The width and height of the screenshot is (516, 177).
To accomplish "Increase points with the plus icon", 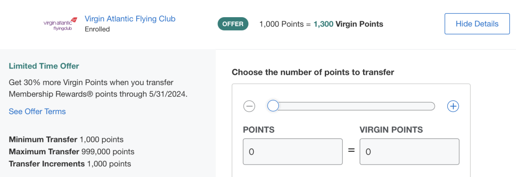I will pos(453,106).
